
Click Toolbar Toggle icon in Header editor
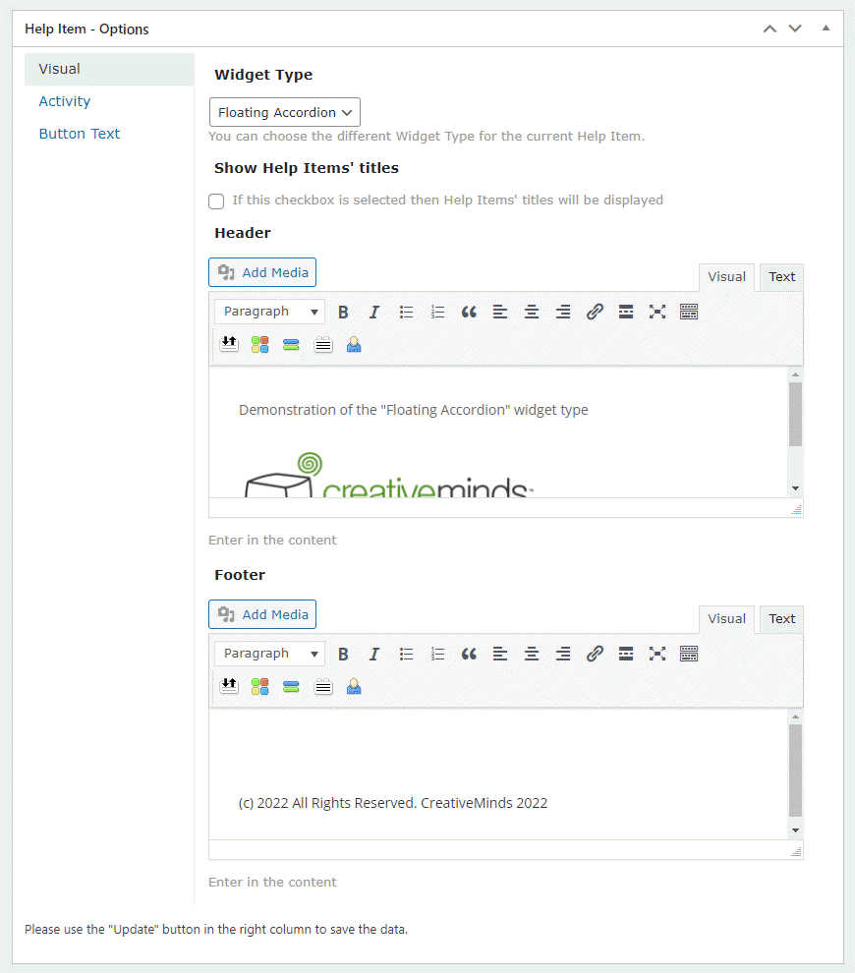[x=689, y=312]
